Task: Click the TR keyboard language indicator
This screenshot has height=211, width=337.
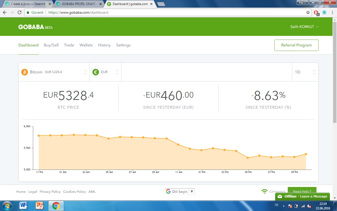Action: click(x=276, y=205)
